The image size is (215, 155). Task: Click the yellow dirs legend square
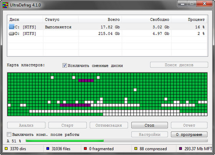pos(6,148)
